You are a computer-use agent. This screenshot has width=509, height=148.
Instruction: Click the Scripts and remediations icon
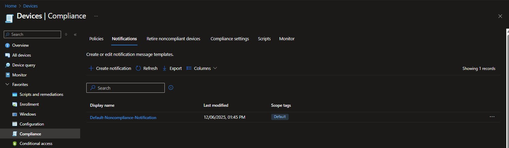[15, 94]
